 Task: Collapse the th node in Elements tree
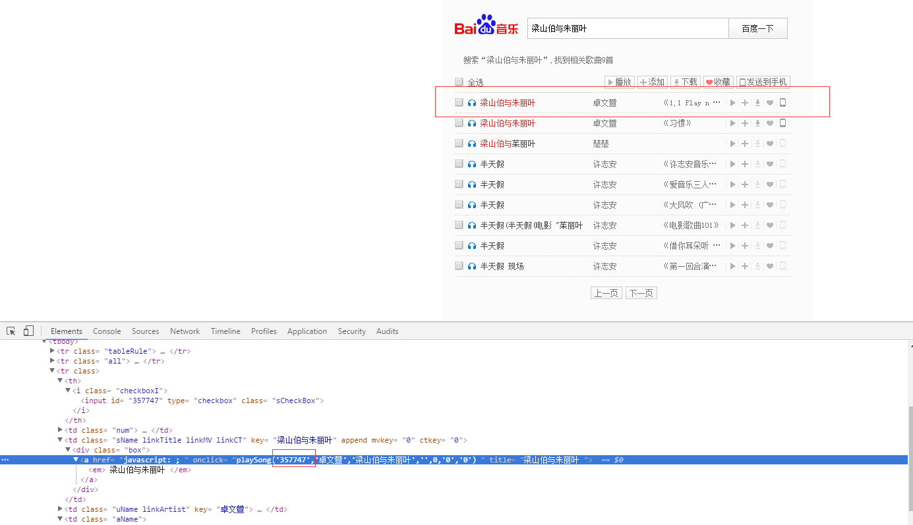pyautogui.click(x=60, y=381)
